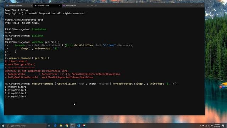Click the $islinux command text
This screenshot has height=128, width=227.
coord(38,36)
